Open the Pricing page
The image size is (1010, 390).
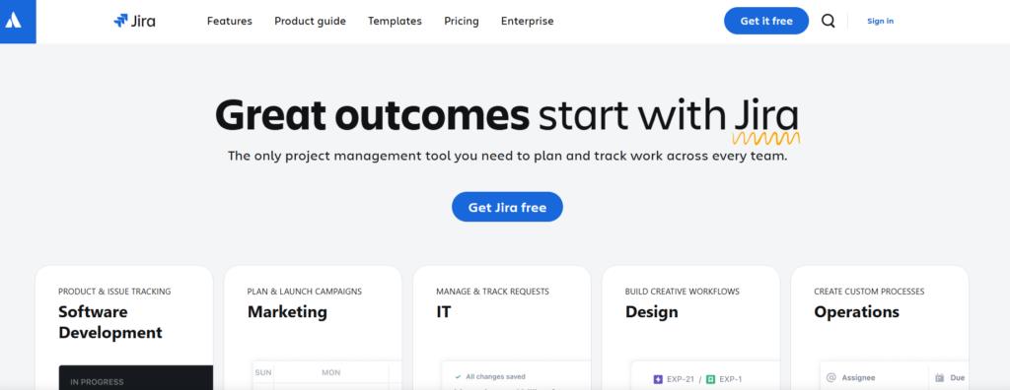click(x=462, y=21)
